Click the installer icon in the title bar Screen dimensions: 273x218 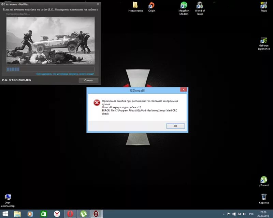click(x=3, y=4)
